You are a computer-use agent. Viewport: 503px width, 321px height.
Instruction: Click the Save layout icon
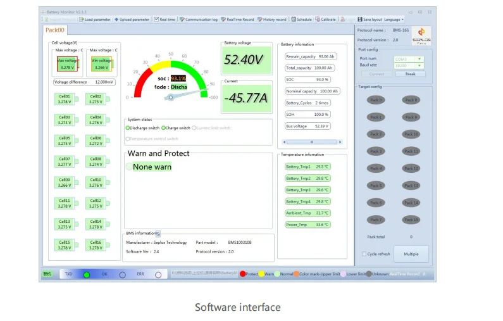tap(360, 20)
